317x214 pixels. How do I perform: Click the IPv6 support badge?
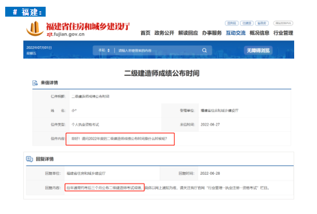pyautogui.click(x=283, y=23)
